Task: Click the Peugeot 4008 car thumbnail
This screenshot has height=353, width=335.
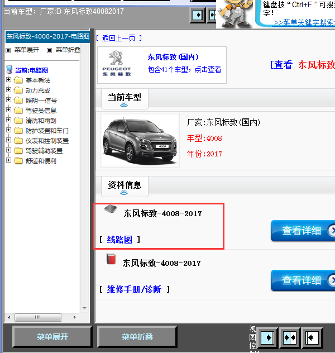Action: click(140, 140)
